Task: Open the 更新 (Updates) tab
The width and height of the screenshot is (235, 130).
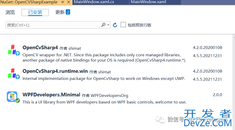Action: point(60,12)
